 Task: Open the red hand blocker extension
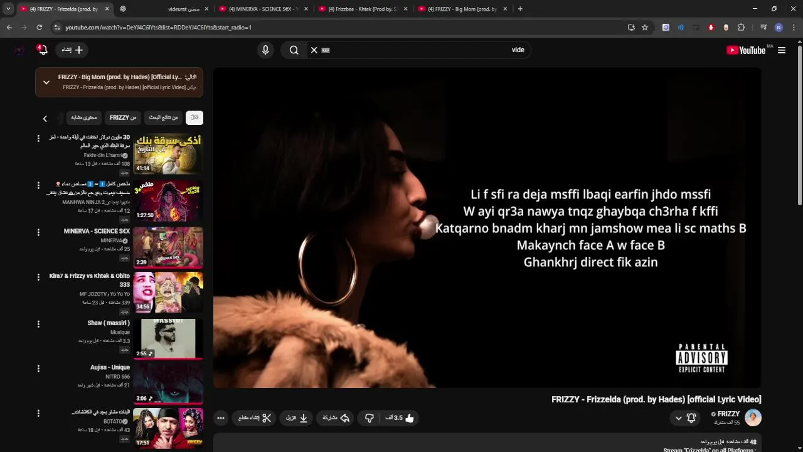pos(711,28)
